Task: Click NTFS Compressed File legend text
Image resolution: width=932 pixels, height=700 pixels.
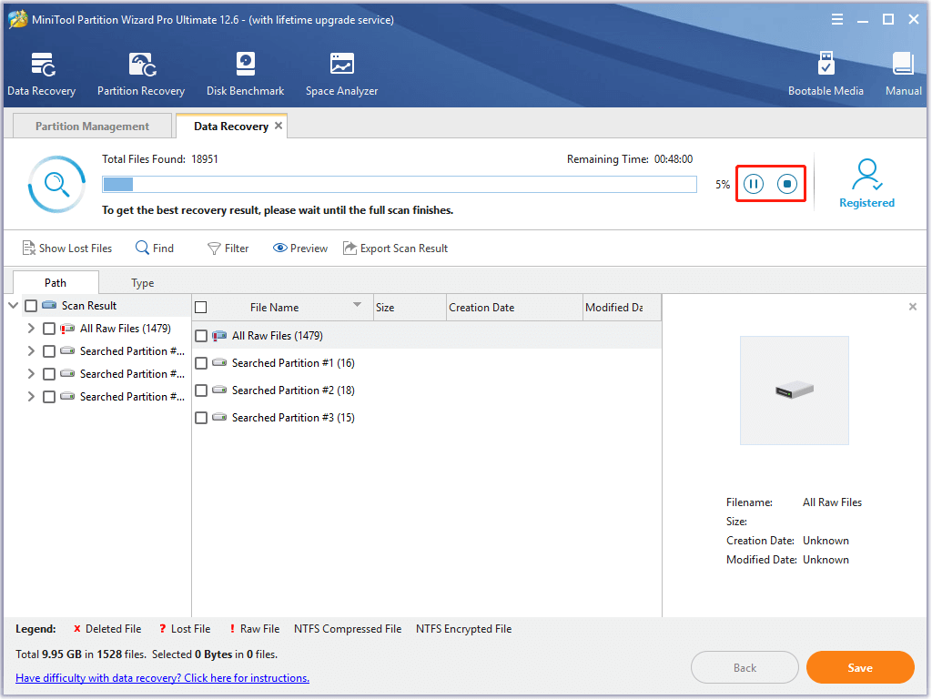Action: 348,629
